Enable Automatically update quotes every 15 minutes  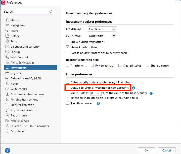(x=68, y=82)
